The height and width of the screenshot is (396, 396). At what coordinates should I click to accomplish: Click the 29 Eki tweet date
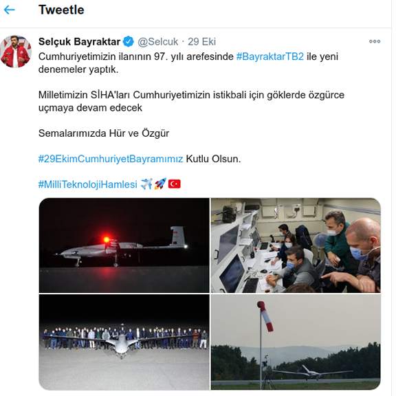202,42
